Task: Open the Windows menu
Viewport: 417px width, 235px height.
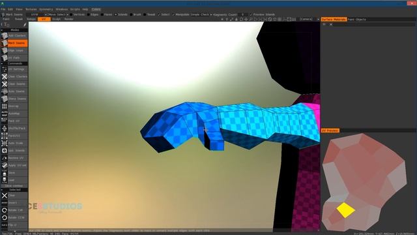Action: [61, 9]
